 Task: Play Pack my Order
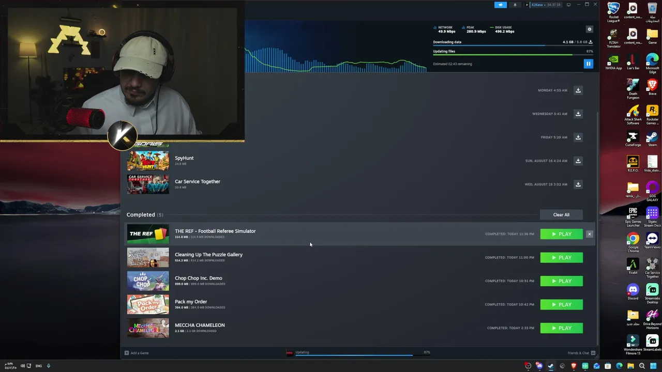pyautogui.click(x=562, y=305)
